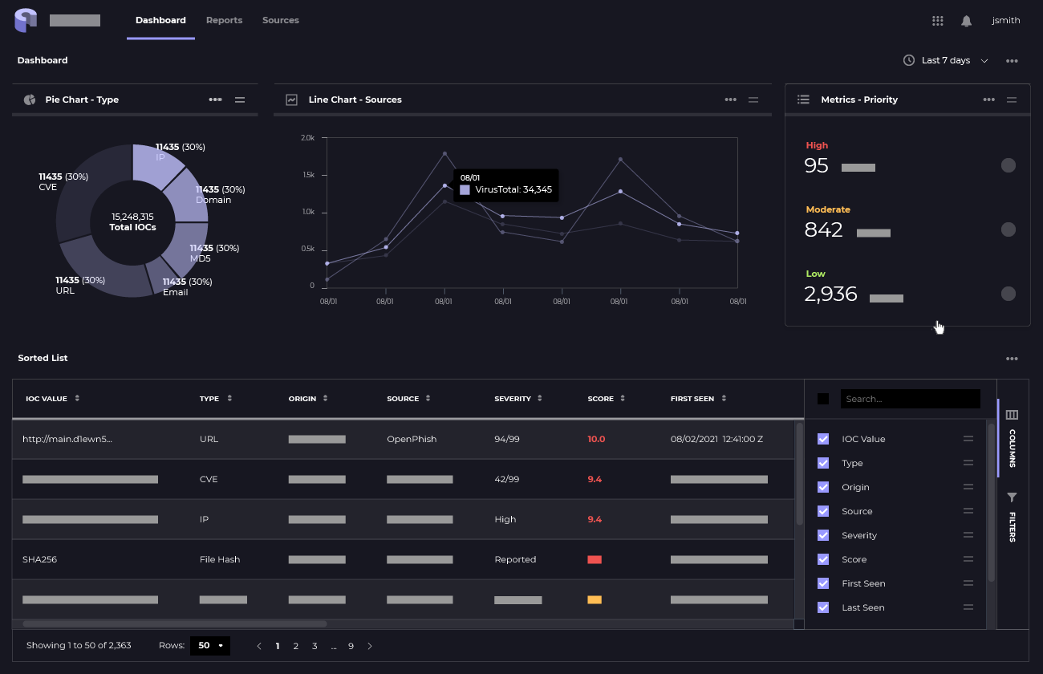Image resolution: width=1043 pixels, height=674 pixels.
Task: Click Pie Chart widget drag handle
Action: pyautogui.click(x=240, y=99)
